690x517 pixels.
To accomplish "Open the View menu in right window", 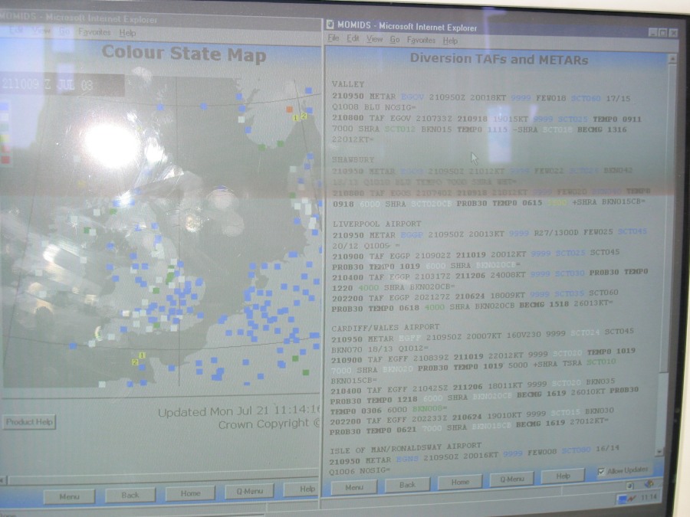I will click(374, 39).
